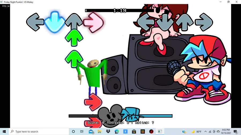The height and width of the screenshot is (135, 241).
Task: Click the Score Misses Rating text
Action: (121, 123)
